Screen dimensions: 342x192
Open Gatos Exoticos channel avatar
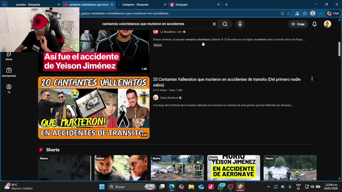(x=156, y=98)
